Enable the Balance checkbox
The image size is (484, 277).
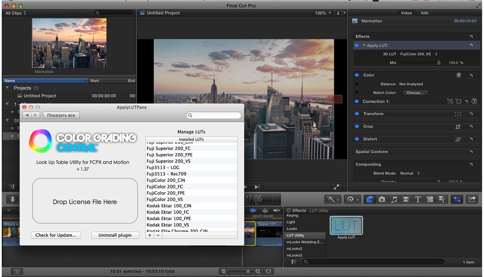click(357, 84)
